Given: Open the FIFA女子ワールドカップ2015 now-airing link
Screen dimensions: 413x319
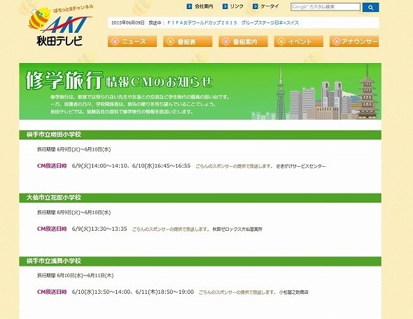Looking at the screenshot, I should (x=233, y=22).
